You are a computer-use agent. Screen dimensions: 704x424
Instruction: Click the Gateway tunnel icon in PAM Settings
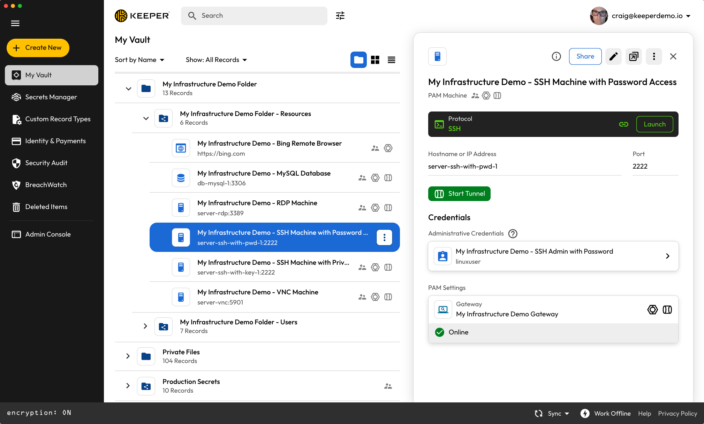667,309
